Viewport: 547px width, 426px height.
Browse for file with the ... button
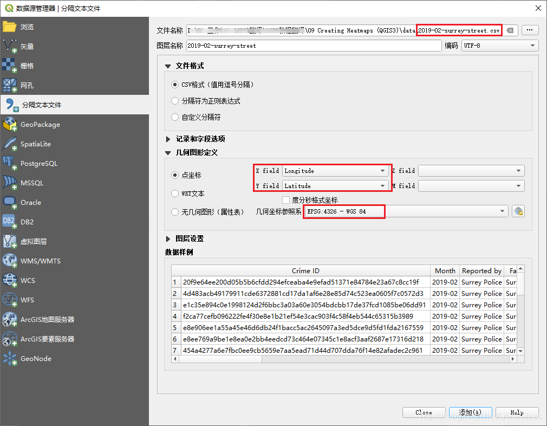point(530,30)
